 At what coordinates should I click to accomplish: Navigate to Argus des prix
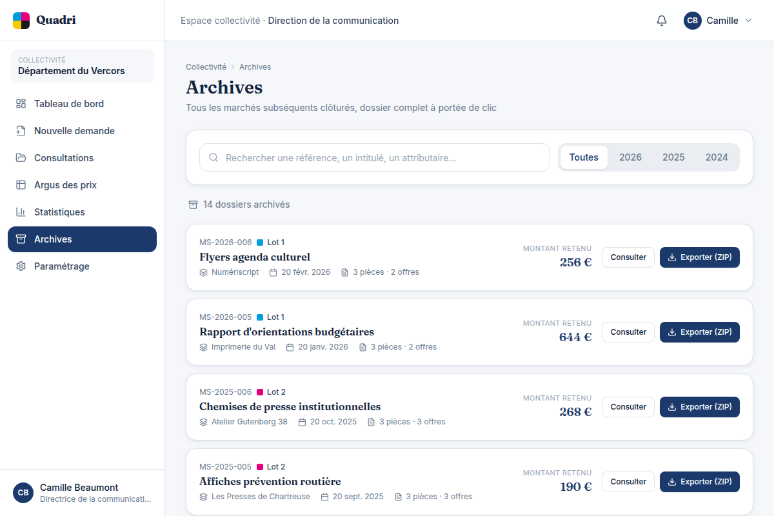[x=82, y=185]
